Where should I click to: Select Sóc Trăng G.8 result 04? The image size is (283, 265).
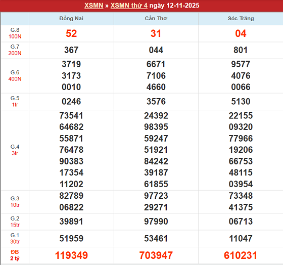pyautogui.click(x=241, y=33)
